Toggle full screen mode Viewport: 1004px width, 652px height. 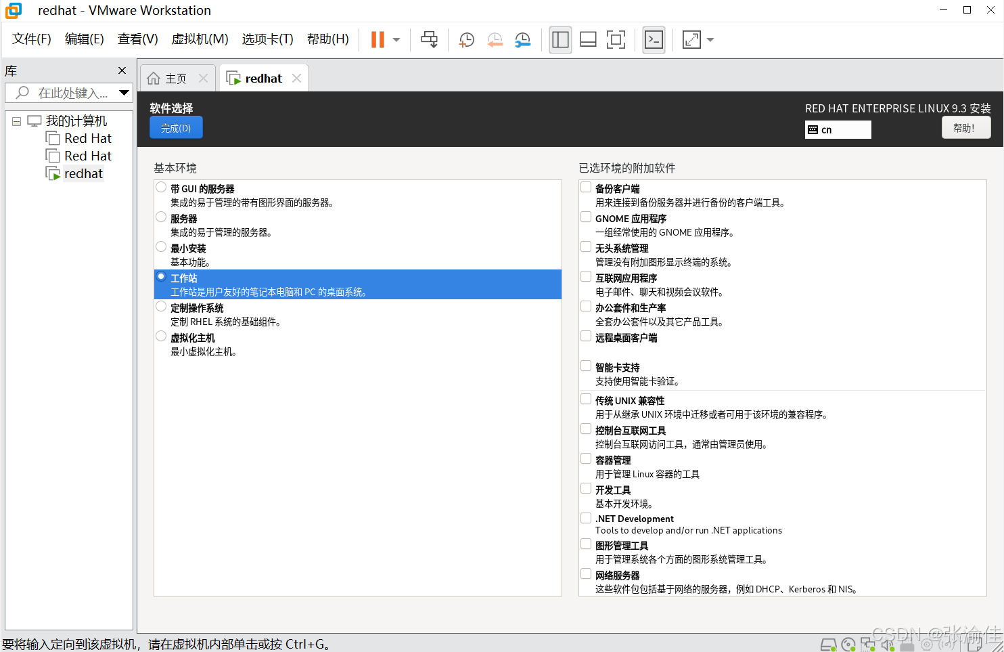pyautogui.click(x=616, y=39)
